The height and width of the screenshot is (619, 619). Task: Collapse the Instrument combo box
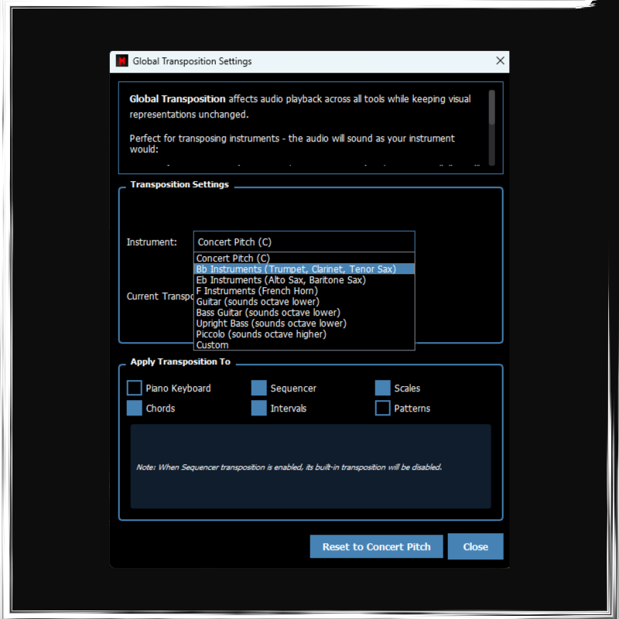pos(303,242)
